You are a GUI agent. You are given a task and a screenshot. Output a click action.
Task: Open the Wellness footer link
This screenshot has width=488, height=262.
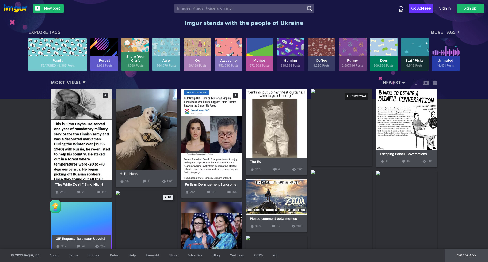click(x=237, y=255)
